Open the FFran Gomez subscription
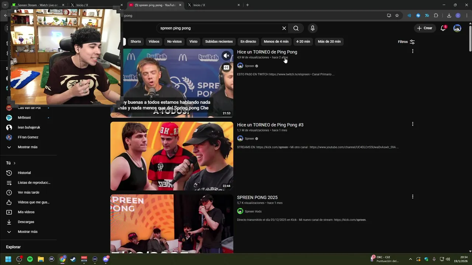 [x=28, y=137]
